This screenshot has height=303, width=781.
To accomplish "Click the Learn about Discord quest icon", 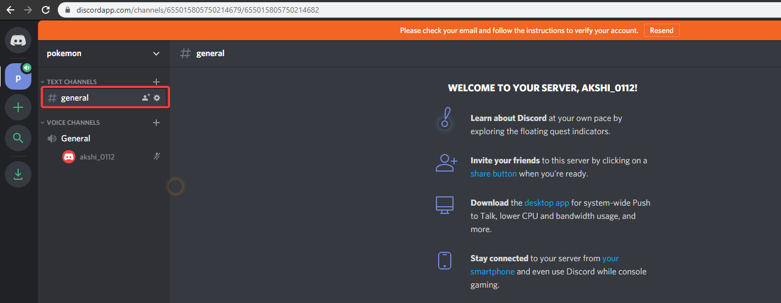I will (x=445, y=119).
